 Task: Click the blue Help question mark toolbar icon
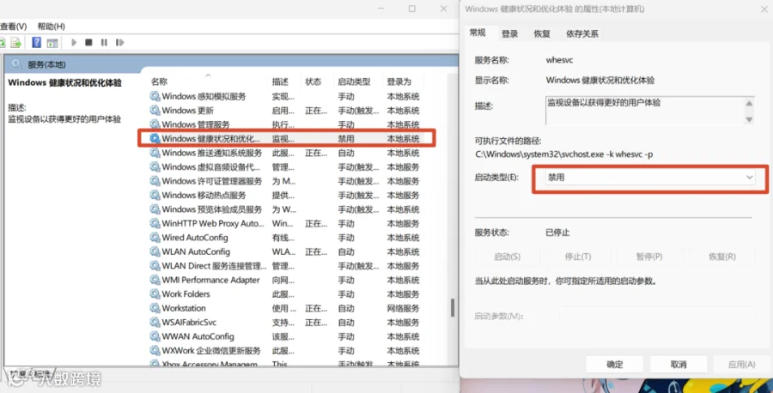tap(36, 42)
